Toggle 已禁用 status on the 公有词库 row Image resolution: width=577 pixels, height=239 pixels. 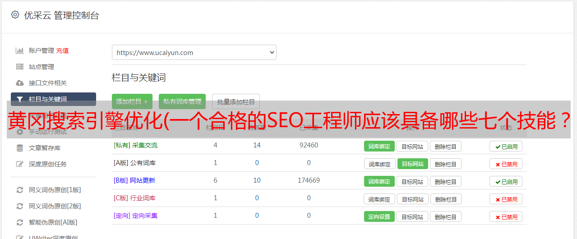(506, 164)
